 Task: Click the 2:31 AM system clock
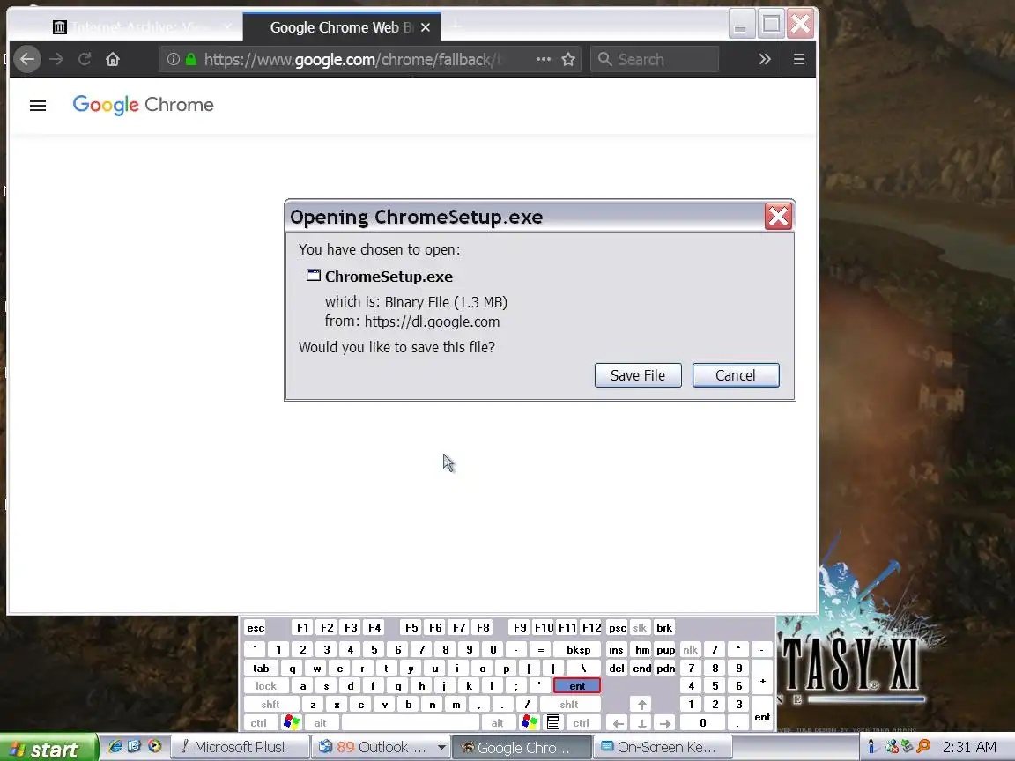click(x=969, y=748)
